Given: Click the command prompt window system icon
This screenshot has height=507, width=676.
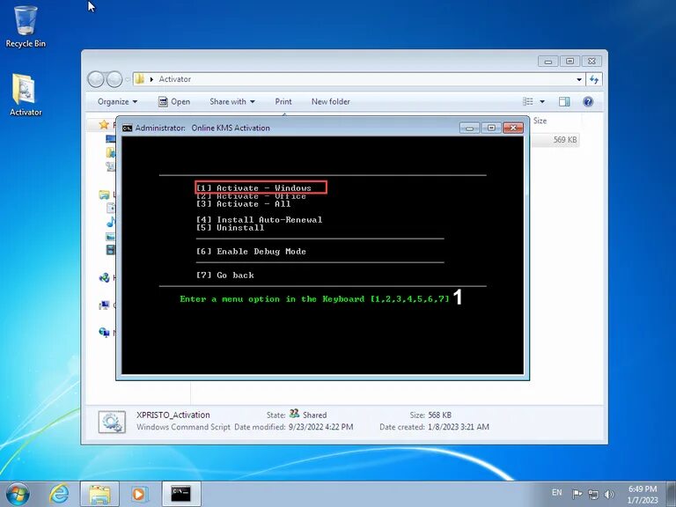Looking at the screenshot, I should pos(127,128).
